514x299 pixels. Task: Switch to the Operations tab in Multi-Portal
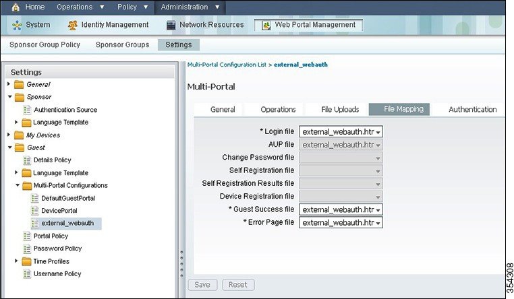[x=278, y=110]
